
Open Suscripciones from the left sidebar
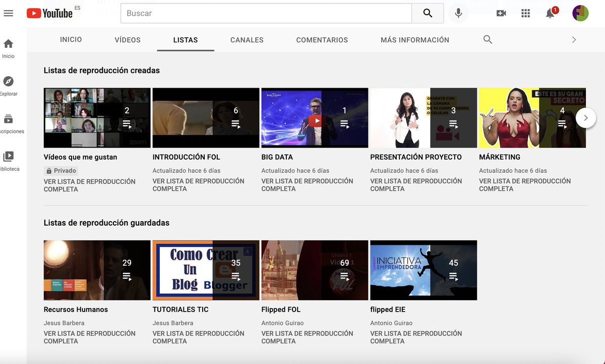(8, 119)
